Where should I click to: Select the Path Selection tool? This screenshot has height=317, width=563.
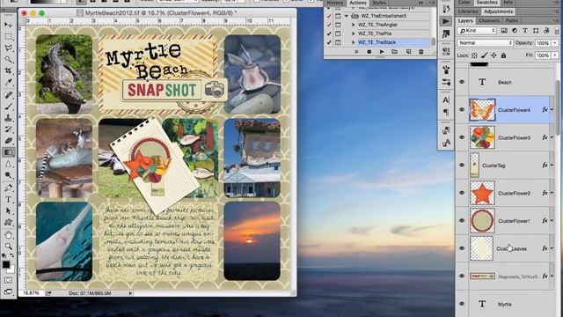8,211
